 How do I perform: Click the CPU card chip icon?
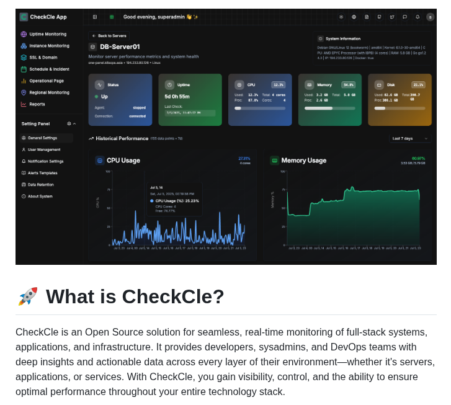(239, 85)
